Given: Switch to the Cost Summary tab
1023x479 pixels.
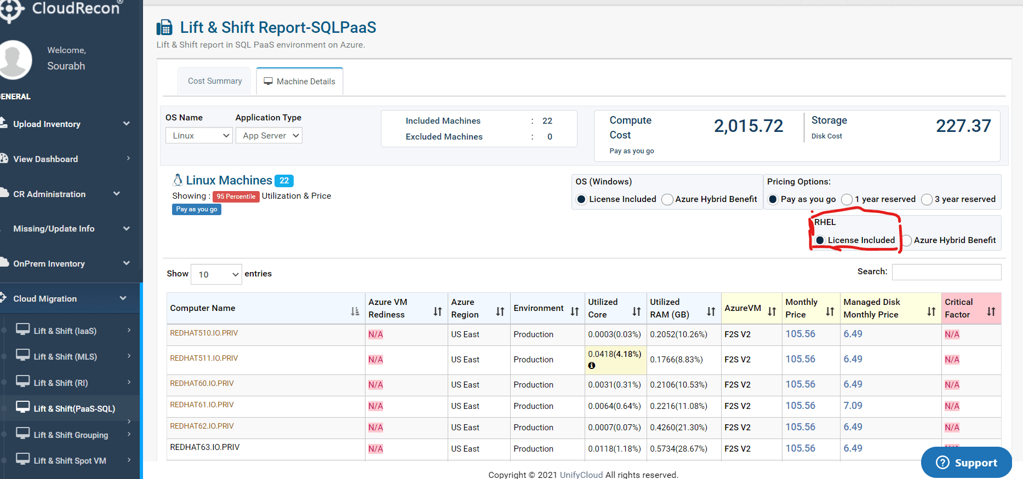Looking at the screenshot, I should pos(215,81).
